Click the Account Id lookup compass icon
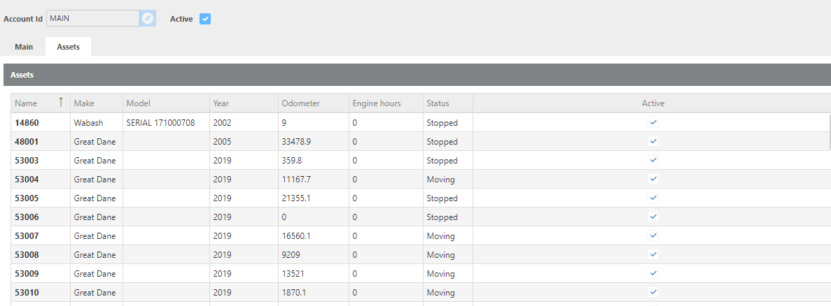The width and height of the screenshot is (831, 306). [147, 19]
